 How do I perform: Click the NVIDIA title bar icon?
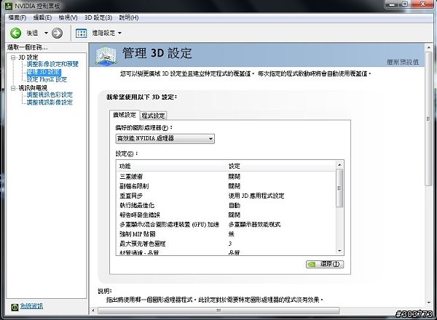pyautogui.click(x=9, y=6)
